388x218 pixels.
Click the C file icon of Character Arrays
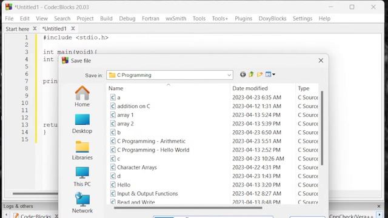[x=113, y=167]
